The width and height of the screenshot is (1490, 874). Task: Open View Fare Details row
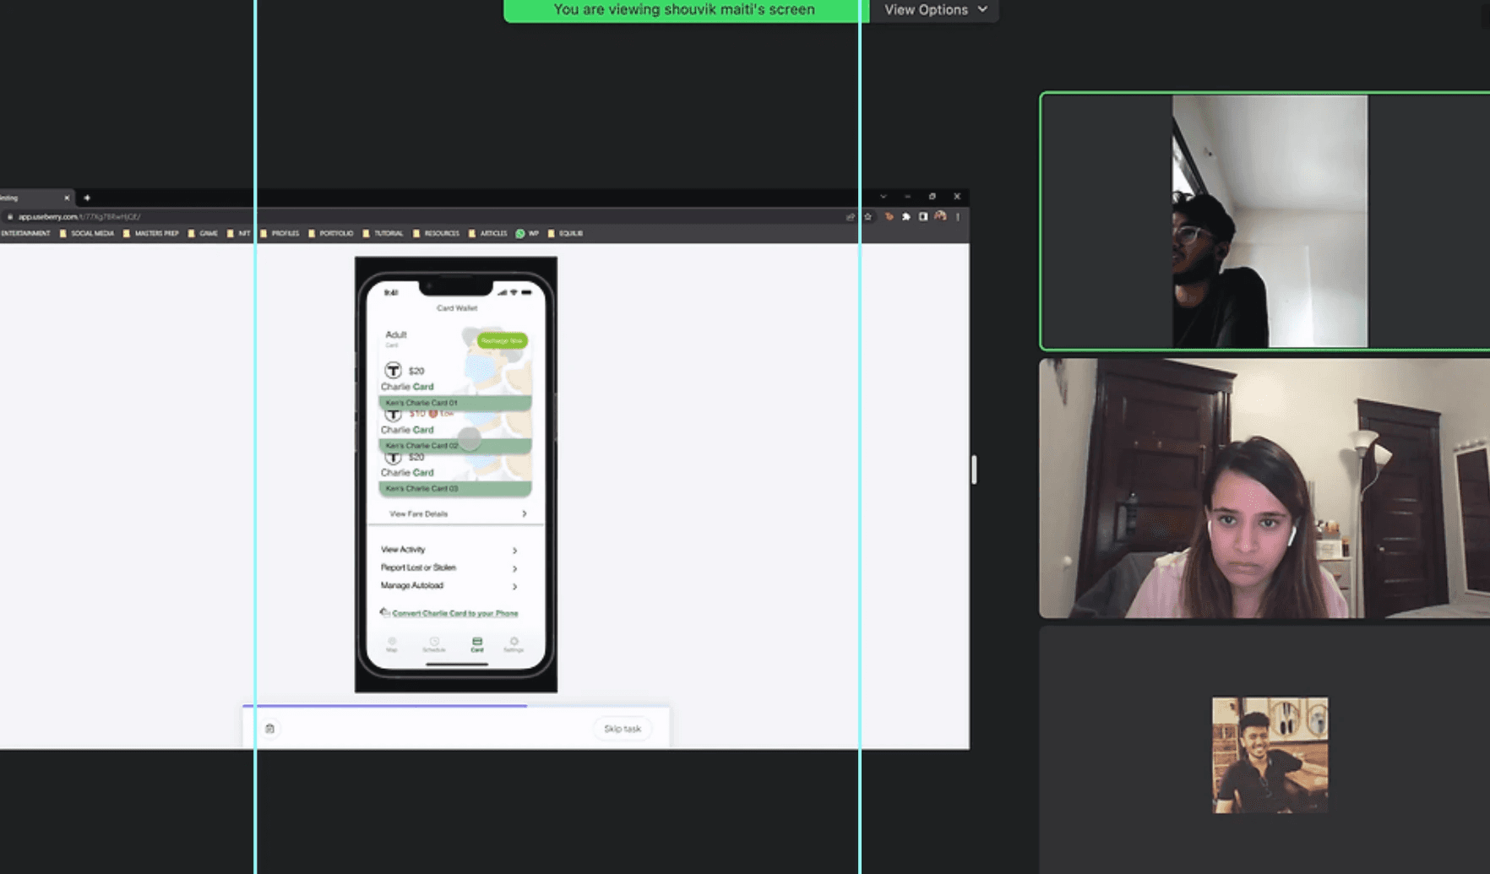(457, 513)
